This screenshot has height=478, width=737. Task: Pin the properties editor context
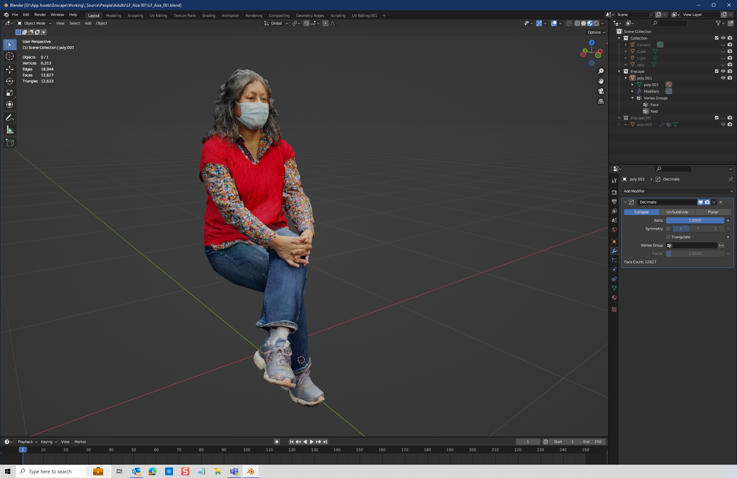click(x=730, y=179)
